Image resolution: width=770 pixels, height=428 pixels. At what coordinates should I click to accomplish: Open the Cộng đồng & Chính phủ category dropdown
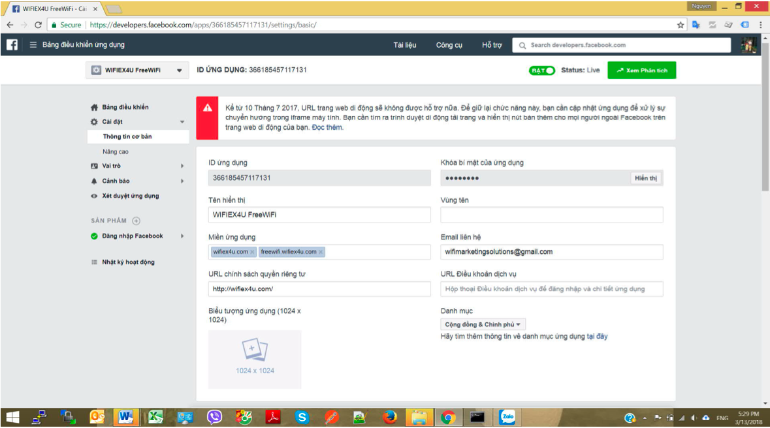tap(483, 324)
